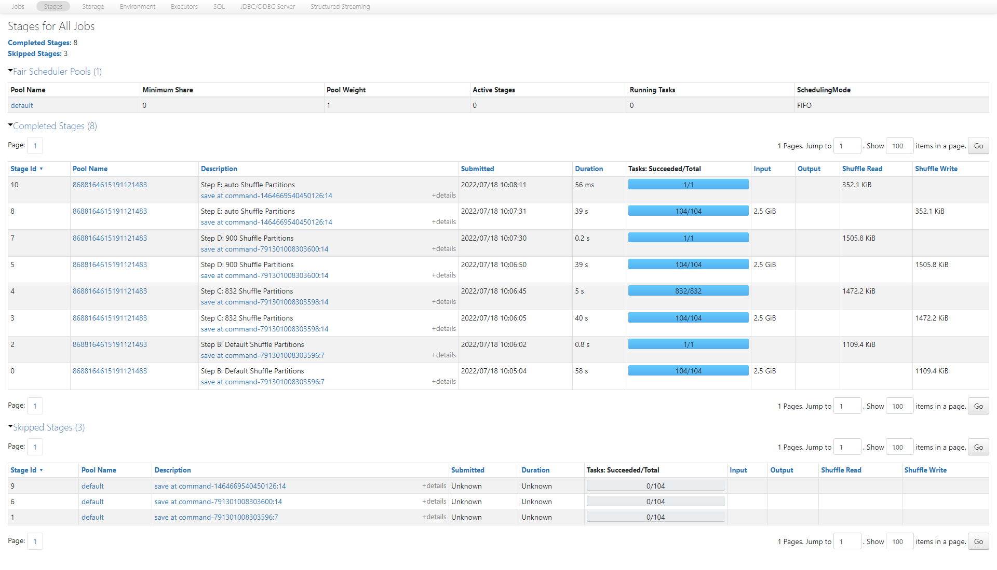
Task: Sort completed stages by Input
Action: 762,169
